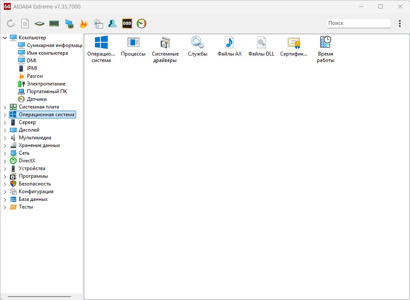Open the three-dot options menu
Screen dimensions: 410x300
click(x=400, y=24)
